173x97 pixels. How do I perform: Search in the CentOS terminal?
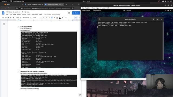(x=153, y=19)
